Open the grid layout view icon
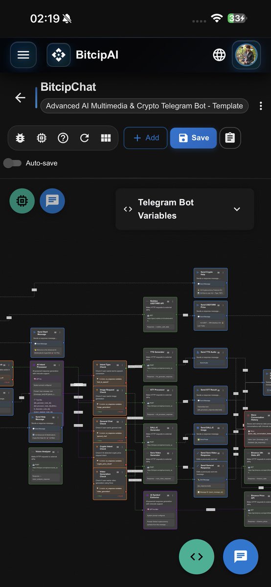 point(106,138)
